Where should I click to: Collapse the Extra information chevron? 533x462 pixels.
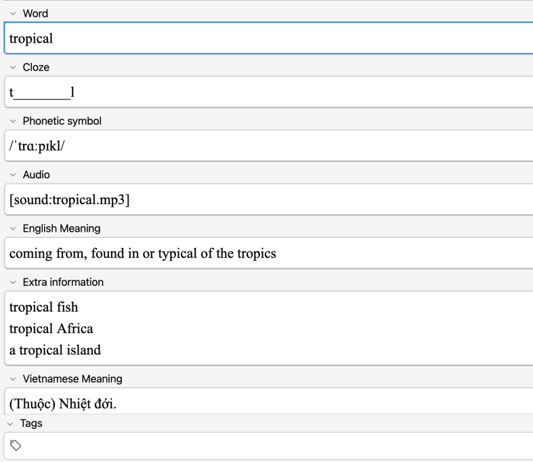pos(12,282)
